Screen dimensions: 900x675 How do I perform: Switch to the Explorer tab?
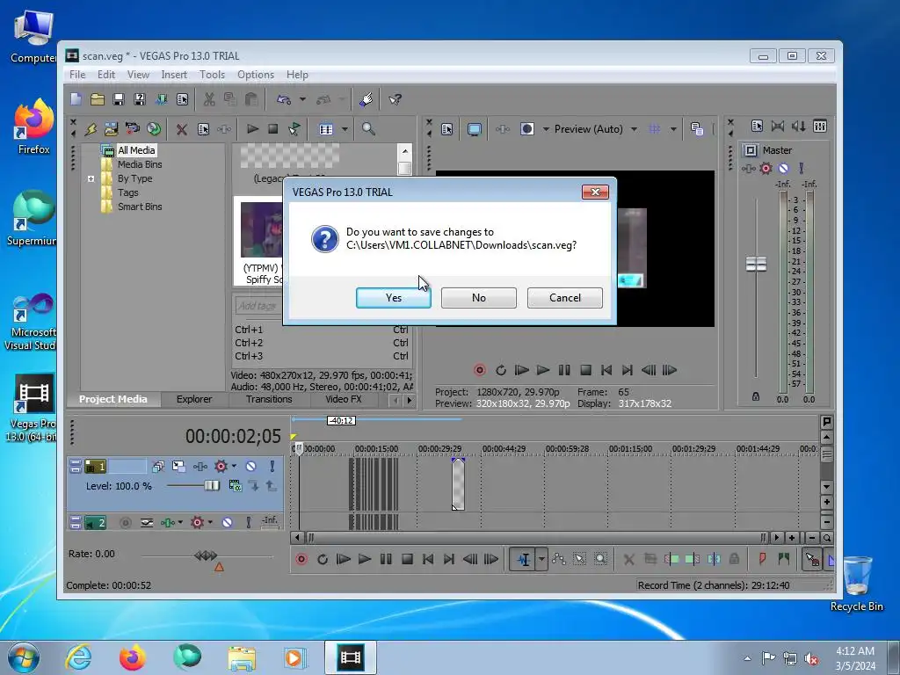point(194,399)
